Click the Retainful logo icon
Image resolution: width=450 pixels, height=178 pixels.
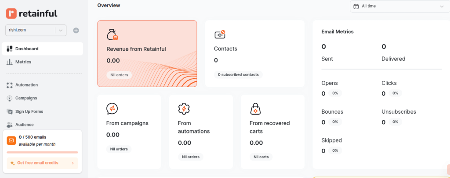point(11,14)
